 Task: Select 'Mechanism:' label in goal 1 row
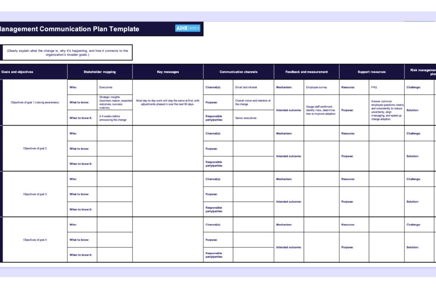(x=284, y=87)
